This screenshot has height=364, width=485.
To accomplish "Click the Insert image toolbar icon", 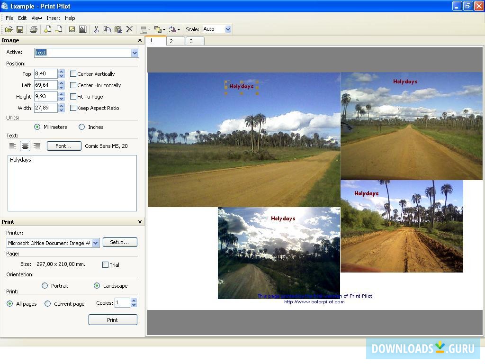I will (x=72, y=29).
